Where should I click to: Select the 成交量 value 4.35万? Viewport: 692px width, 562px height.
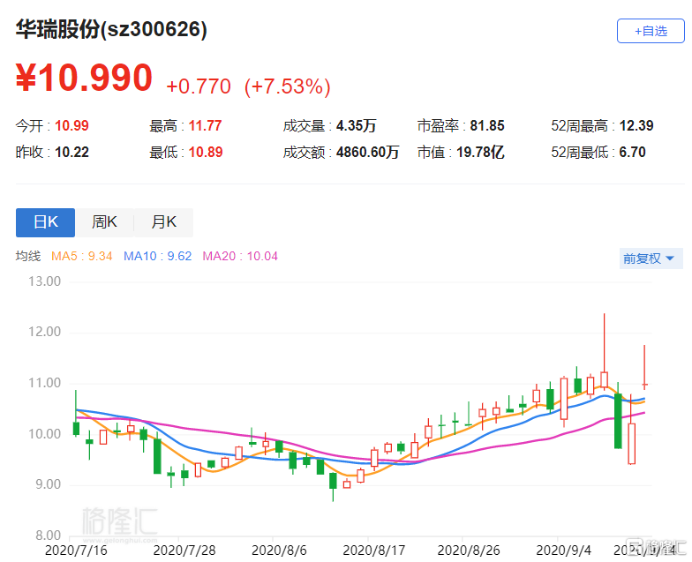(357, 125)
